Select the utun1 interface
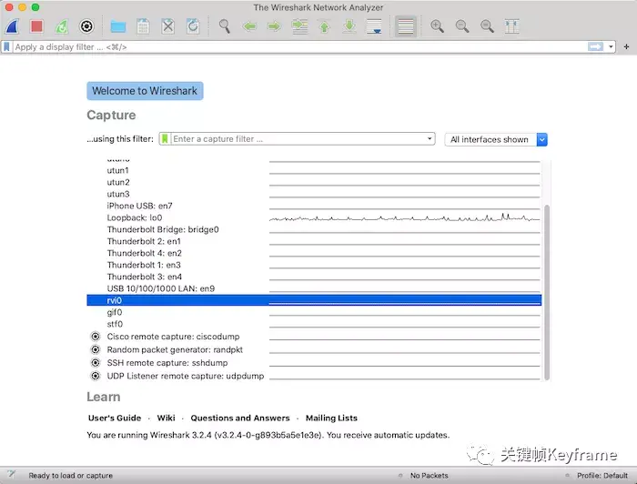Image resolution: width=637 pixels, height=484 pixels. point(314,170)
